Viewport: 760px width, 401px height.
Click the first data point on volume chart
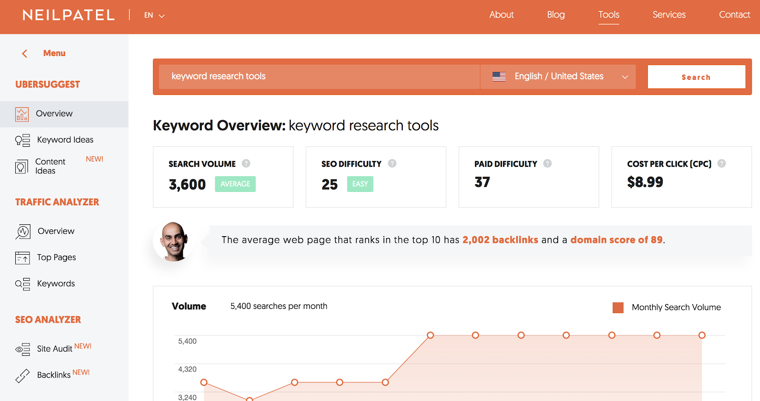pyautogui.click(x=204, y=382)
